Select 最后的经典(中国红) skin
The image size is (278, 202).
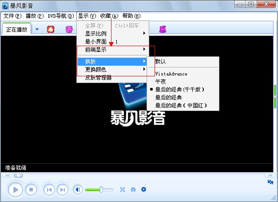(x=183, y=105)
